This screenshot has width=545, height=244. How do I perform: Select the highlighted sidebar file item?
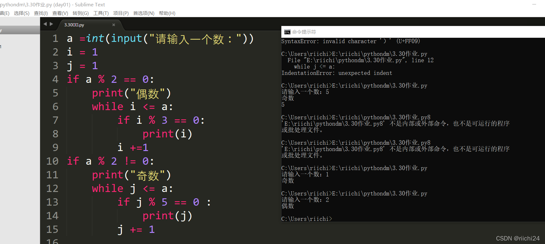tap(20, 30)
